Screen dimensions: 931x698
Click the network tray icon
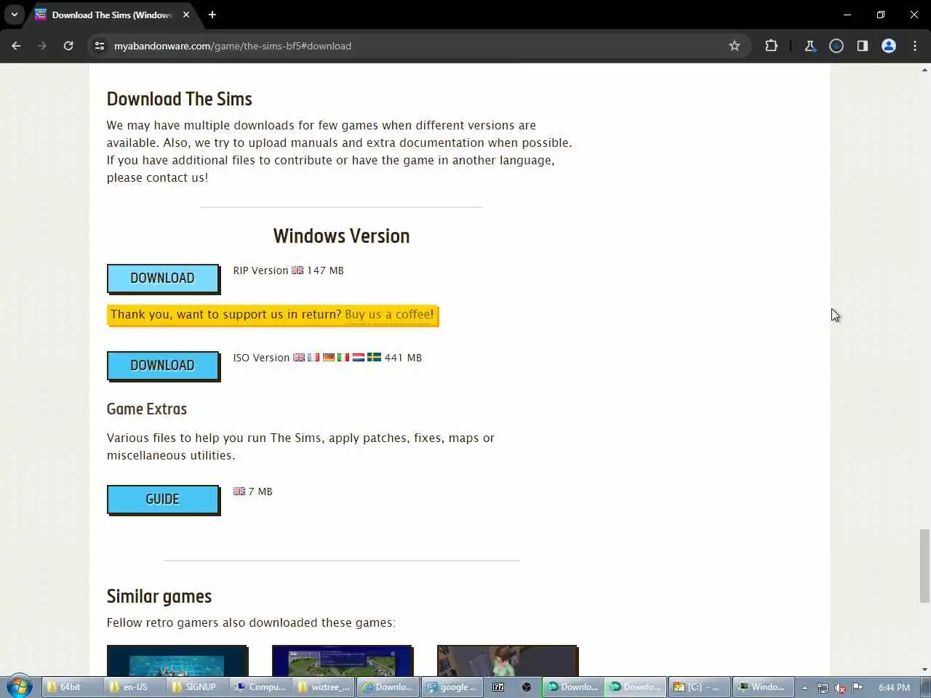tap(823, 688)
